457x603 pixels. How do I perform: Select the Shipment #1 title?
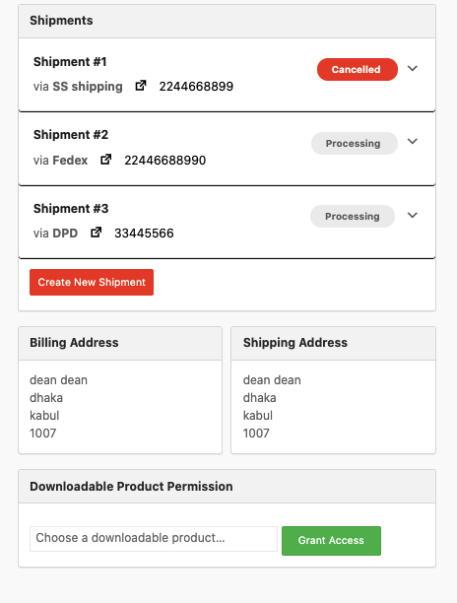[x=70, y=61]
